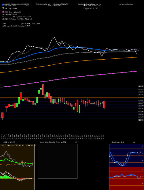Click the magenta 200 Day legend swatch
Viewport: 144px width, 190px height.
[3, 12]
